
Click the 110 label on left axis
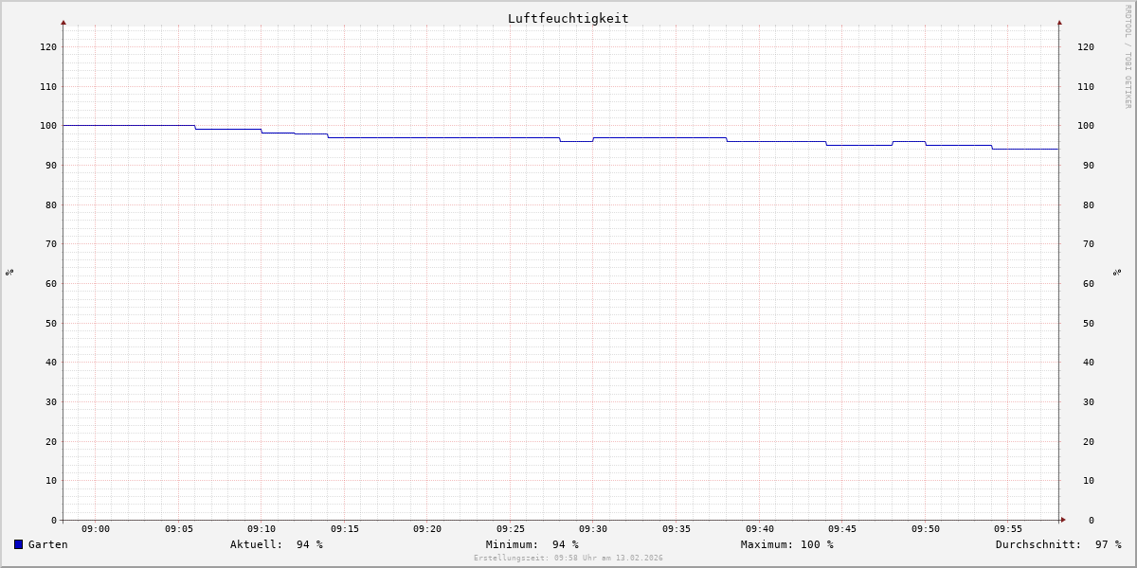pos(48,86)
